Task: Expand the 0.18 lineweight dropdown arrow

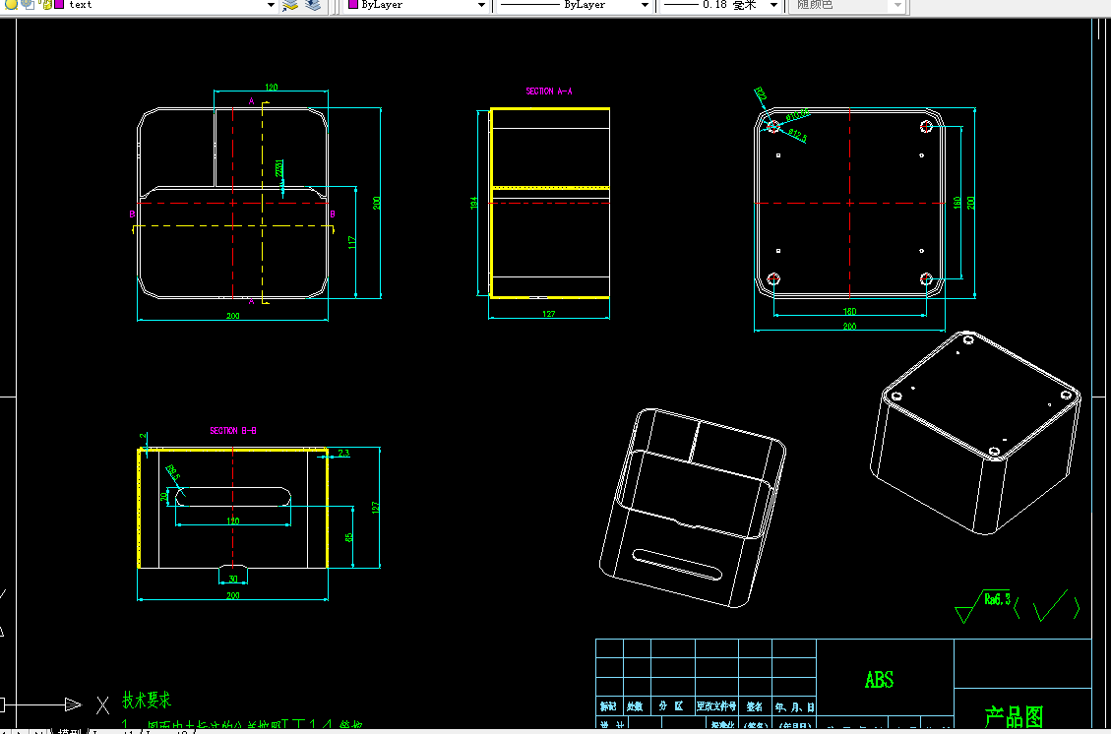Action: pyautogui.click(x=773, y=5)
